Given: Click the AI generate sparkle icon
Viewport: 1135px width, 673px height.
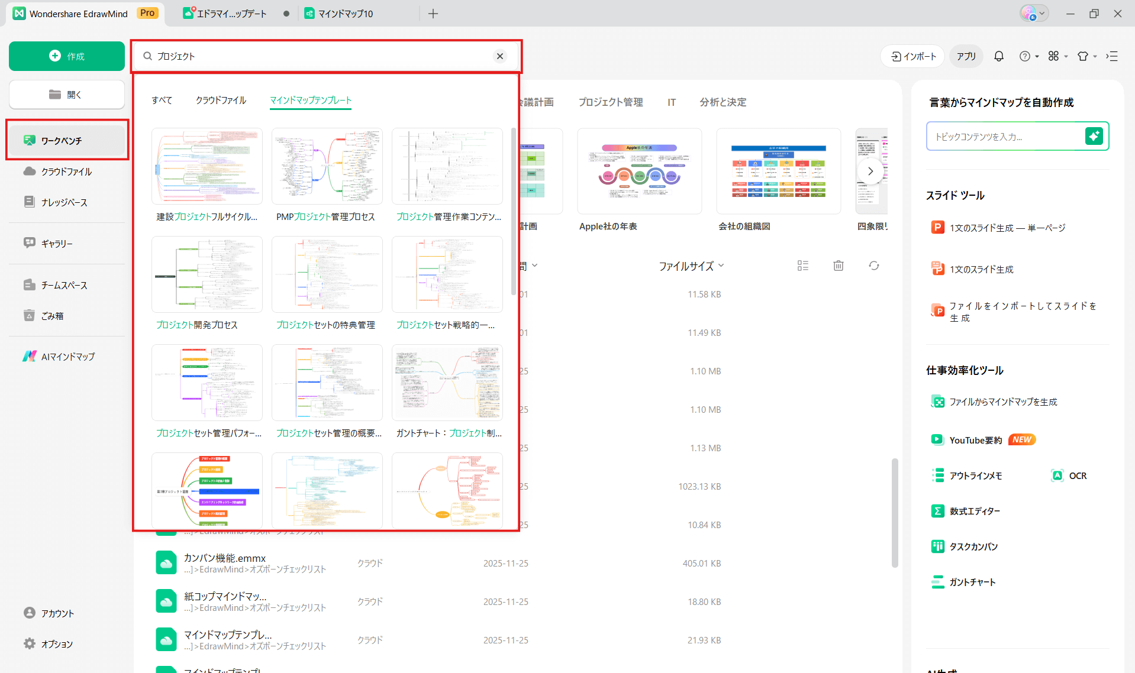Looking at the screenshot, I should (1094, 136).
